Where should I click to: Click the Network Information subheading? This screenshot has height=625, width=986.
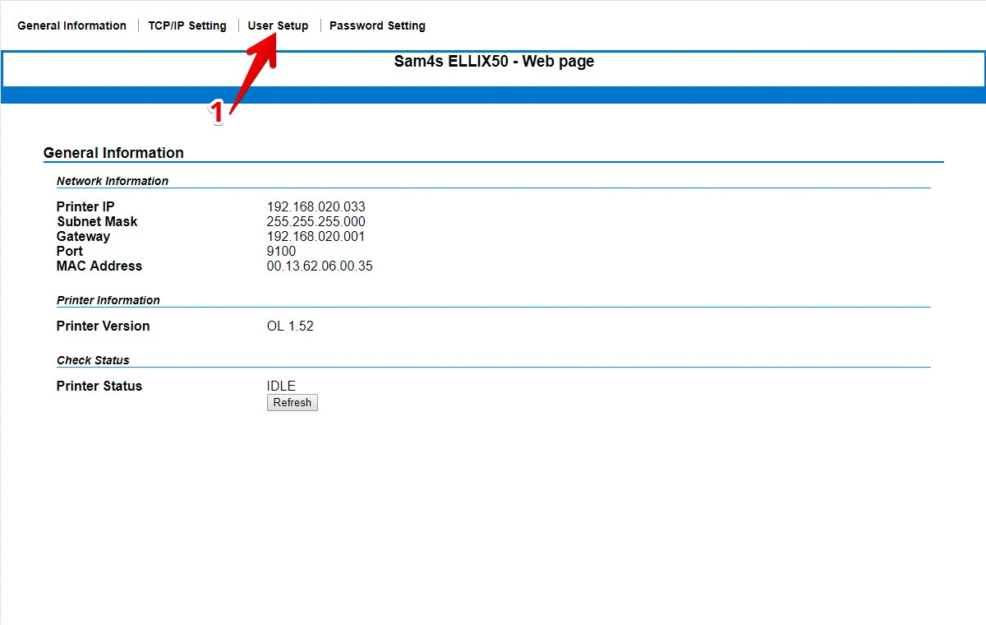coord(113,181)
